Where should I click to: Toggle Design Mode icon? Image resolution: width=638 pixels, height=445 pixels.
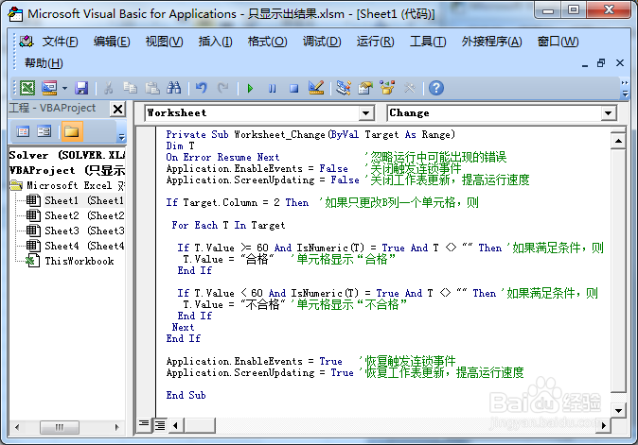(316, 88)
